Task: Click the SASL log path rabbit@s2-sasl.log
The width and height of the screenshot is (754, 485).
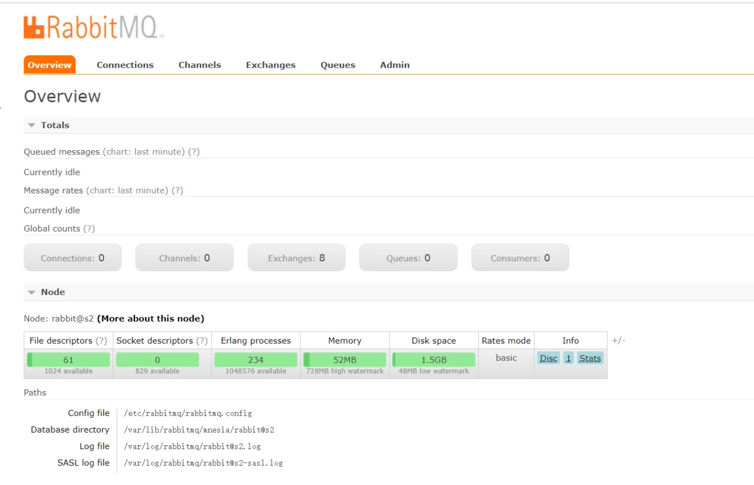Action: pyautogui.click(x=203, y=463)
